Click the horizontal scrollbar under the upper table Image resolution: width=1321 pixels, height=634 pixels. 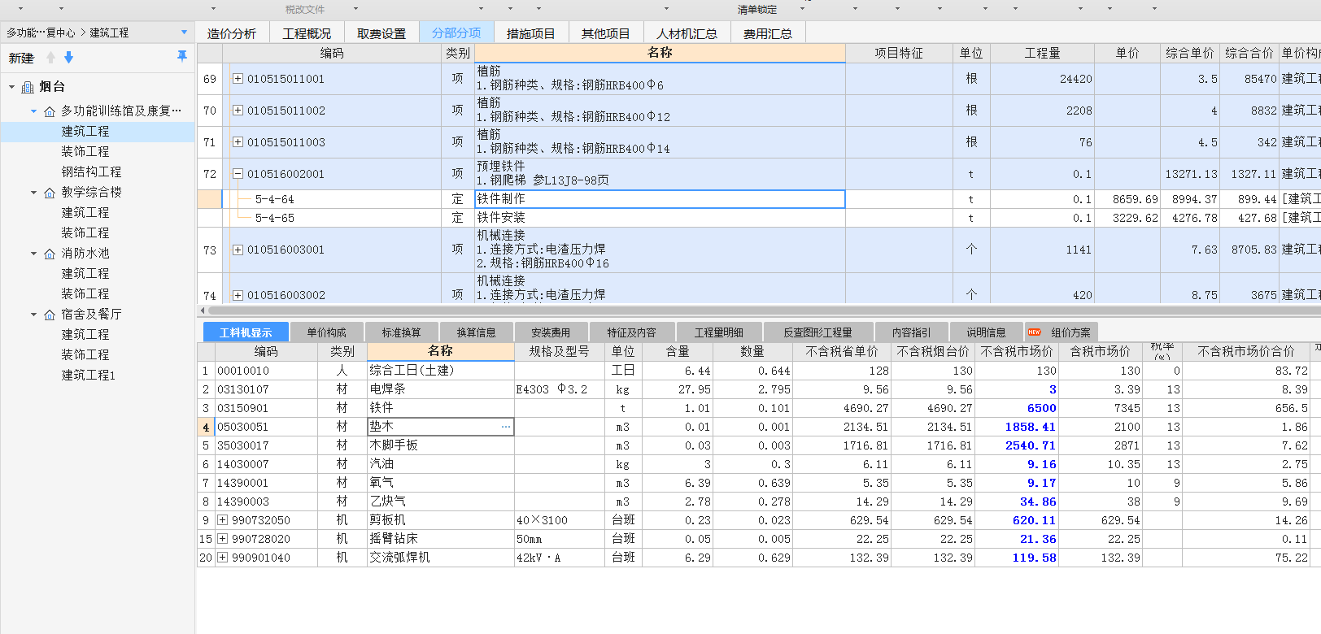(x=763, y=310)
